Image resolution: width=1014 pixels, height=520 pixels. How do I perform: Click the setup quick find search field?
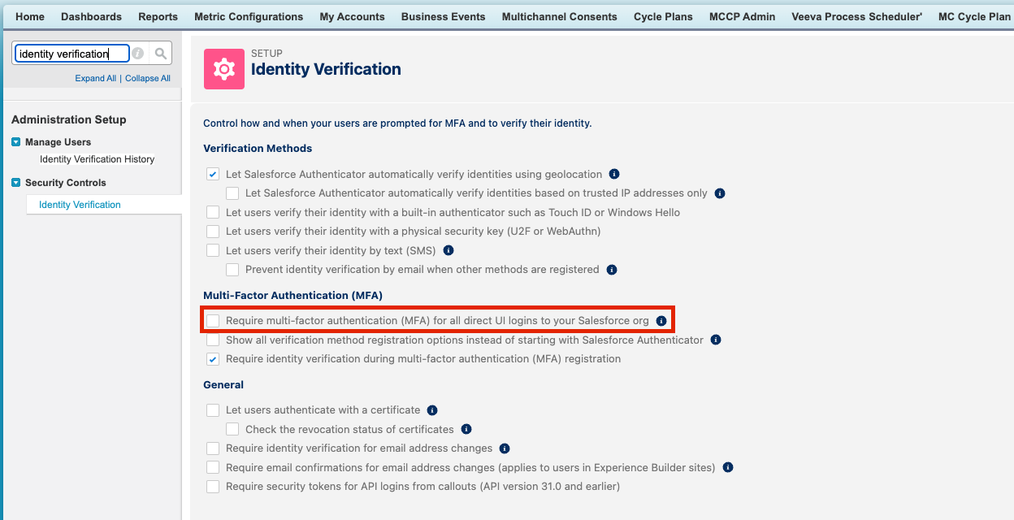point(71,54)
